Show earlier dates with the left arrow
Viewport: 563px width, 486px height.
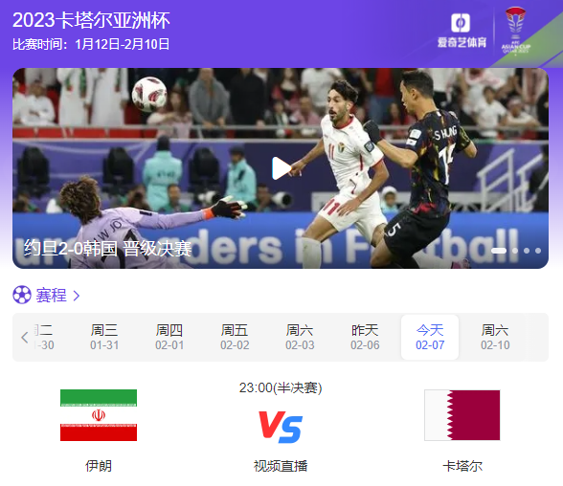(25, 337)
